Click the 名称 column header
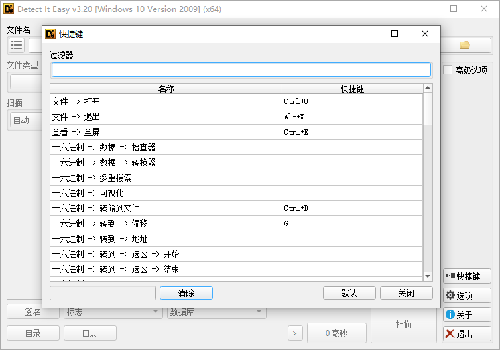500x350 pixels. 166,89
